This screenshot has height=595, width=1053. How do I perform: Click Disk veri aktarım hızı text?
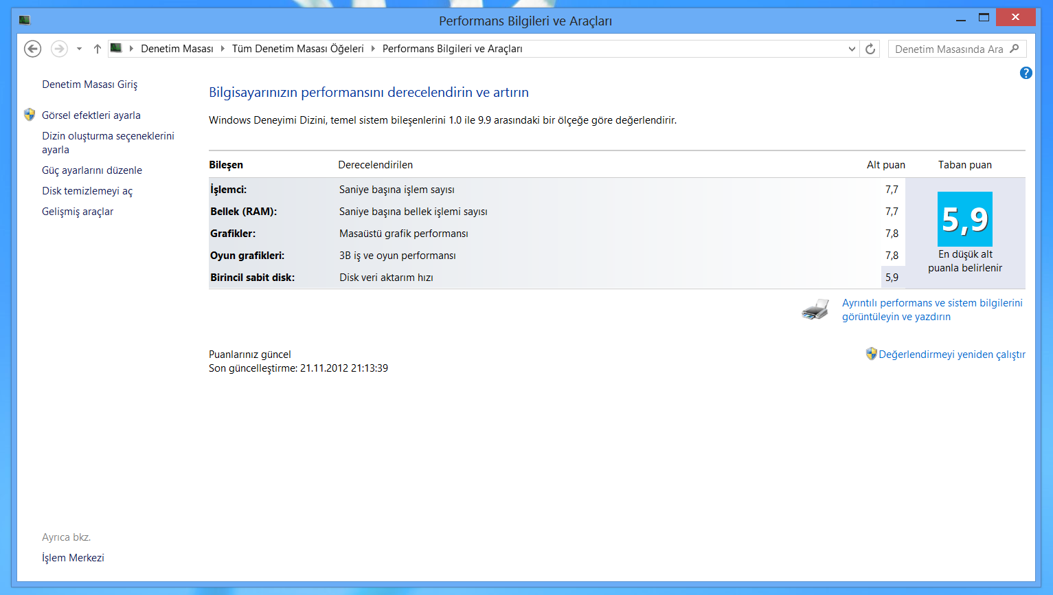[386, 278]
